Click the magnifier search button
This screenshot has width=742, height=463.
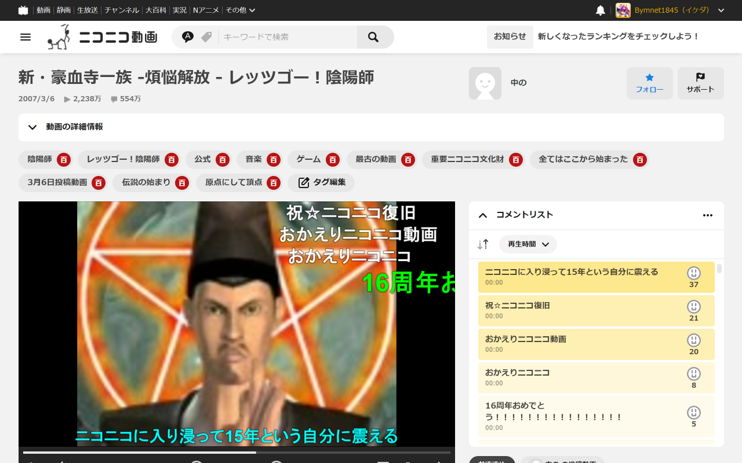tap(374, 37)
